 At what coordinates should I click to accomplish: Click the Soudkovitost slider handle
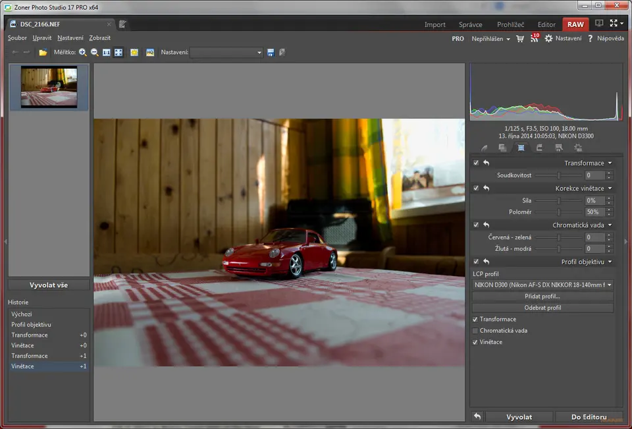[x=558, y=175]
